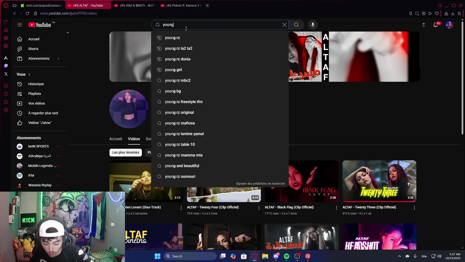Open Opera's search tabs icon
The width and height of the screenshot is (465, 262).
pyautogui.click(x=440, y=5)
